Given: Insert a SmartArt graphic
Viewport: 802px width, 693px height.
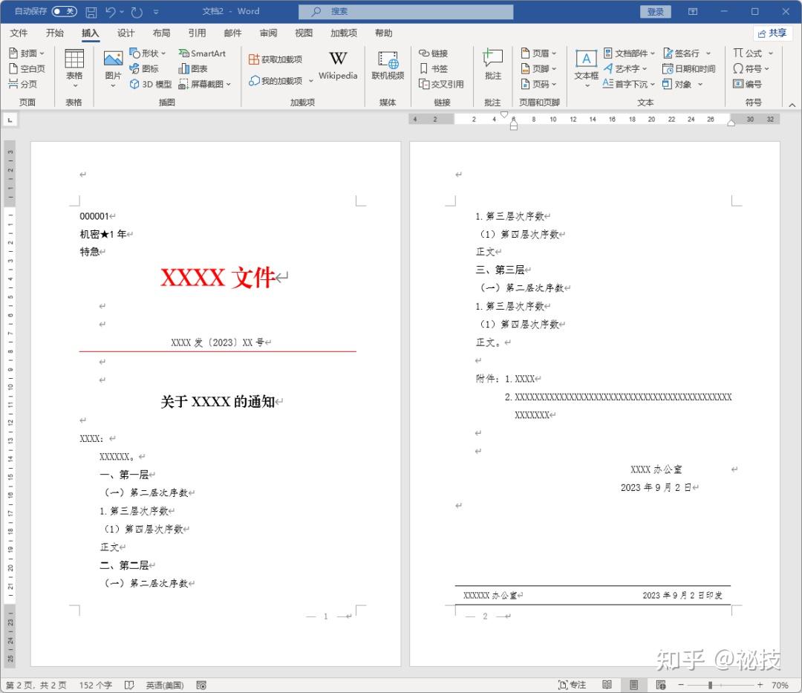Looking at the screenshot, I should click(202, 53).
